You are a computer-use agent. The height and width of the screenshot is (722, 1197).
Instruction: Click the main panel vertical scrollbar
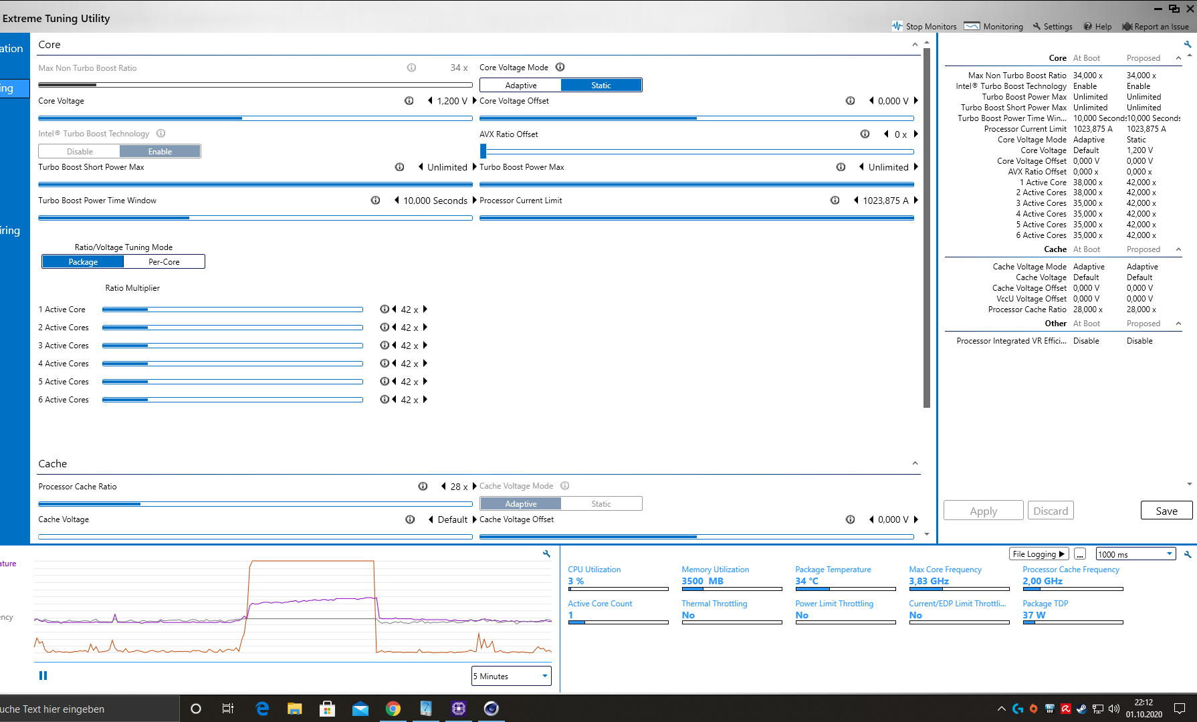coord(927,227)
